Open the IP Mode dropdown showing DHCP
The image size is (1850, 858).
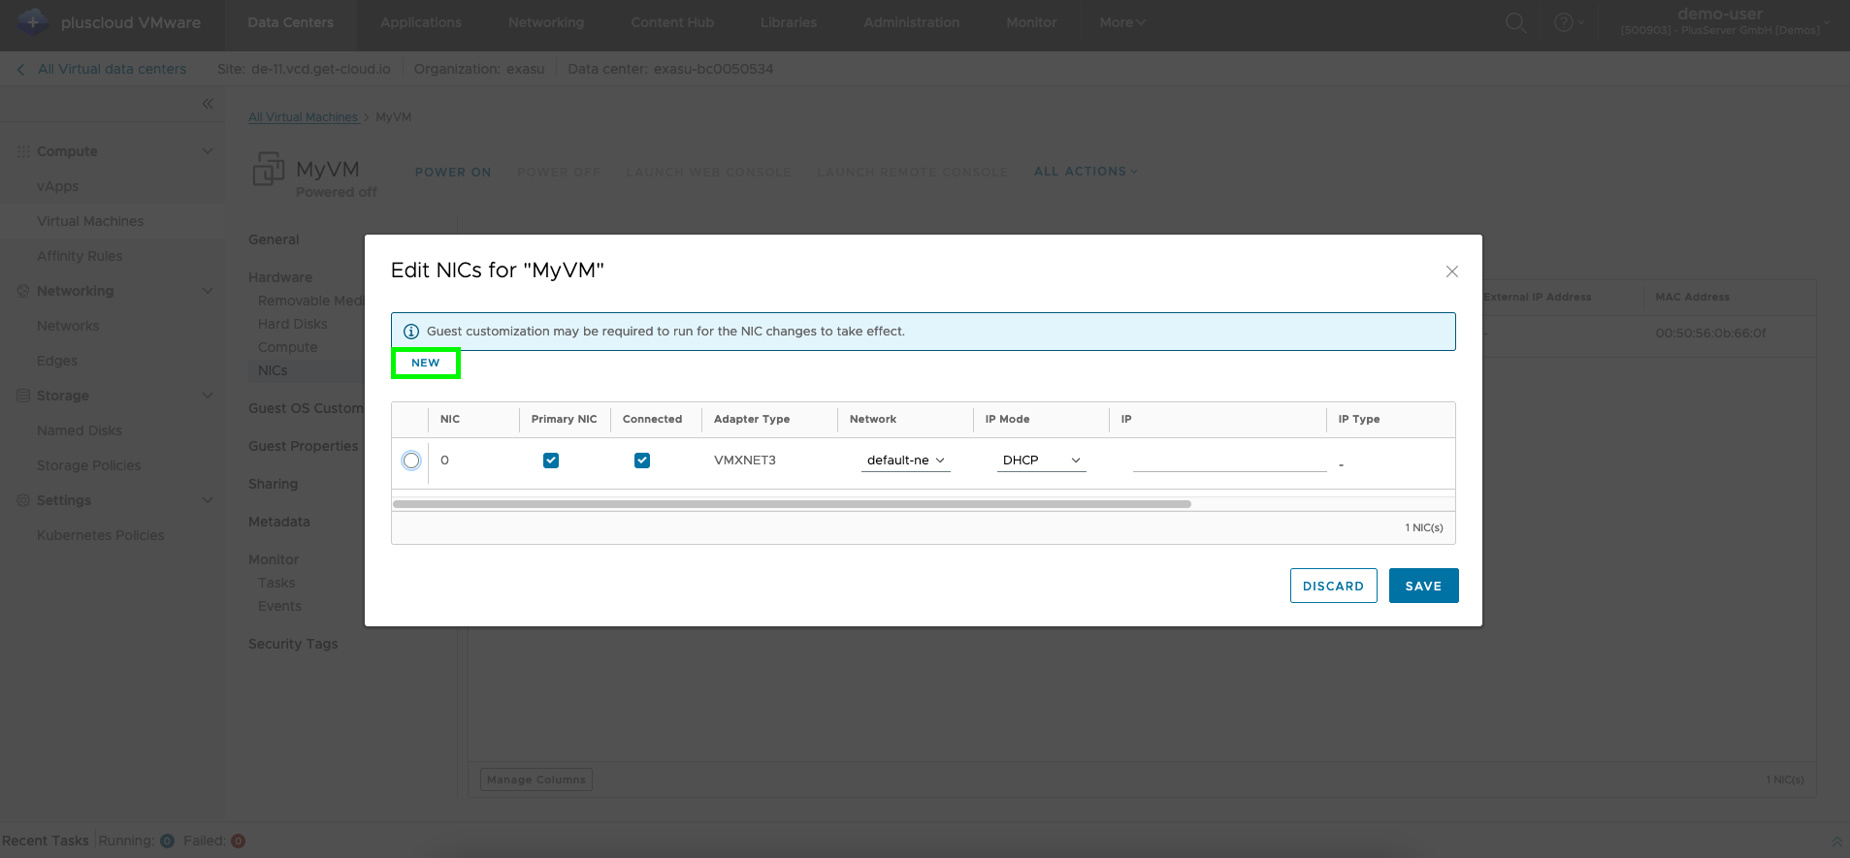click(x=1041, y=461)
